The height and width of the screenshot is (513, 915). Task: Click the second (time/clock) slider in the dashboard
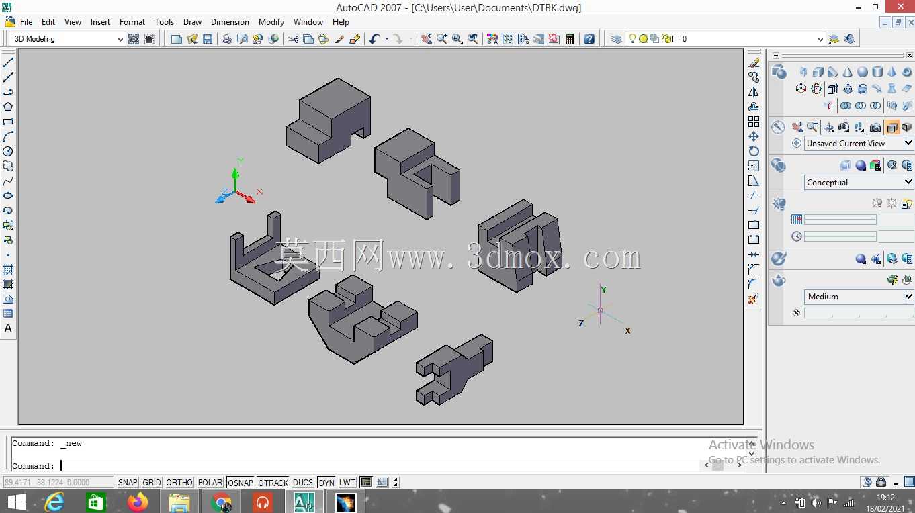coord(840,236)
